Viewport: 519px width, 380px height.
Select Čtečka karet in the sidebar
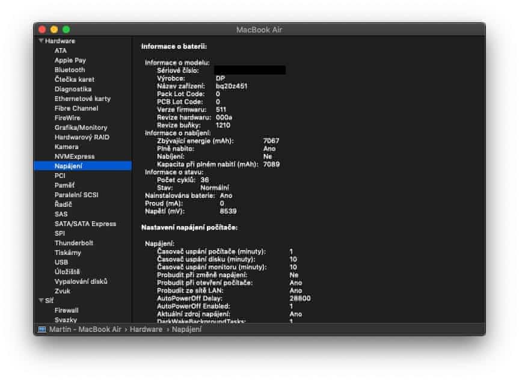pos(75,79)
